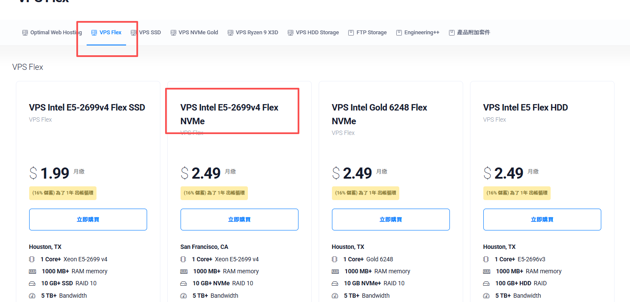
Task: Click 立即購買 on the E5-2699v4 Flex SSD plan
Action: [88, 219]
